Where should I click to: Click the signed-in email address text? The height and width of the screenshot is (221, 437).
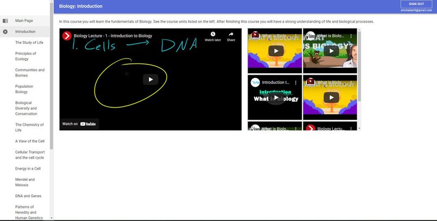416,10
